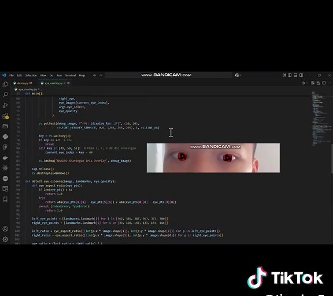The image size is (333, 296).
Task: Open the Docker whale icon in activity bar
Action: (x=5, y=157)
